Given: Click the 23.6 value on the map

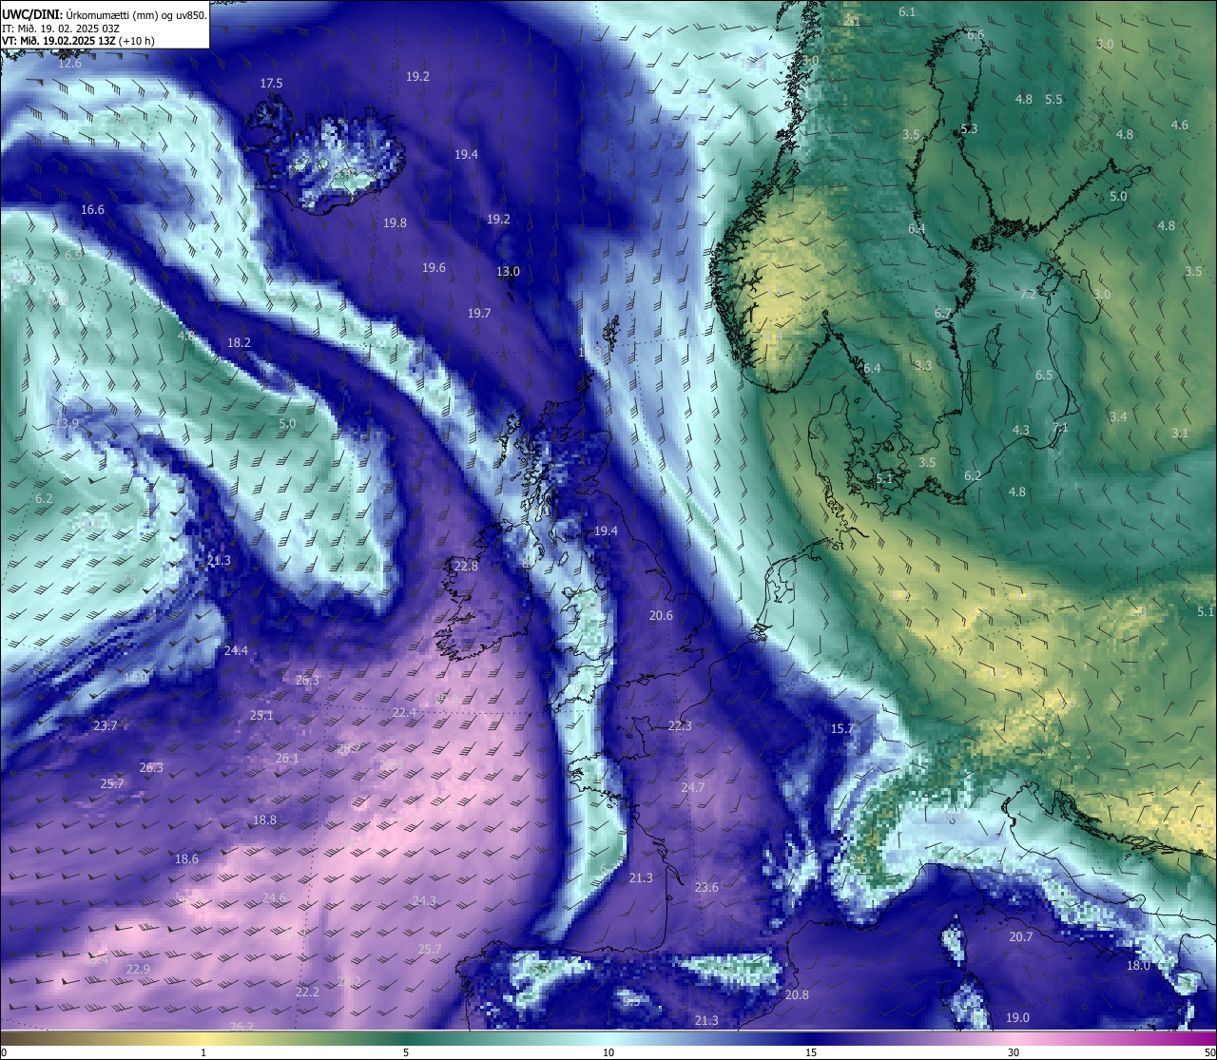Looking at the screenshot, I should tap(706, 888).
